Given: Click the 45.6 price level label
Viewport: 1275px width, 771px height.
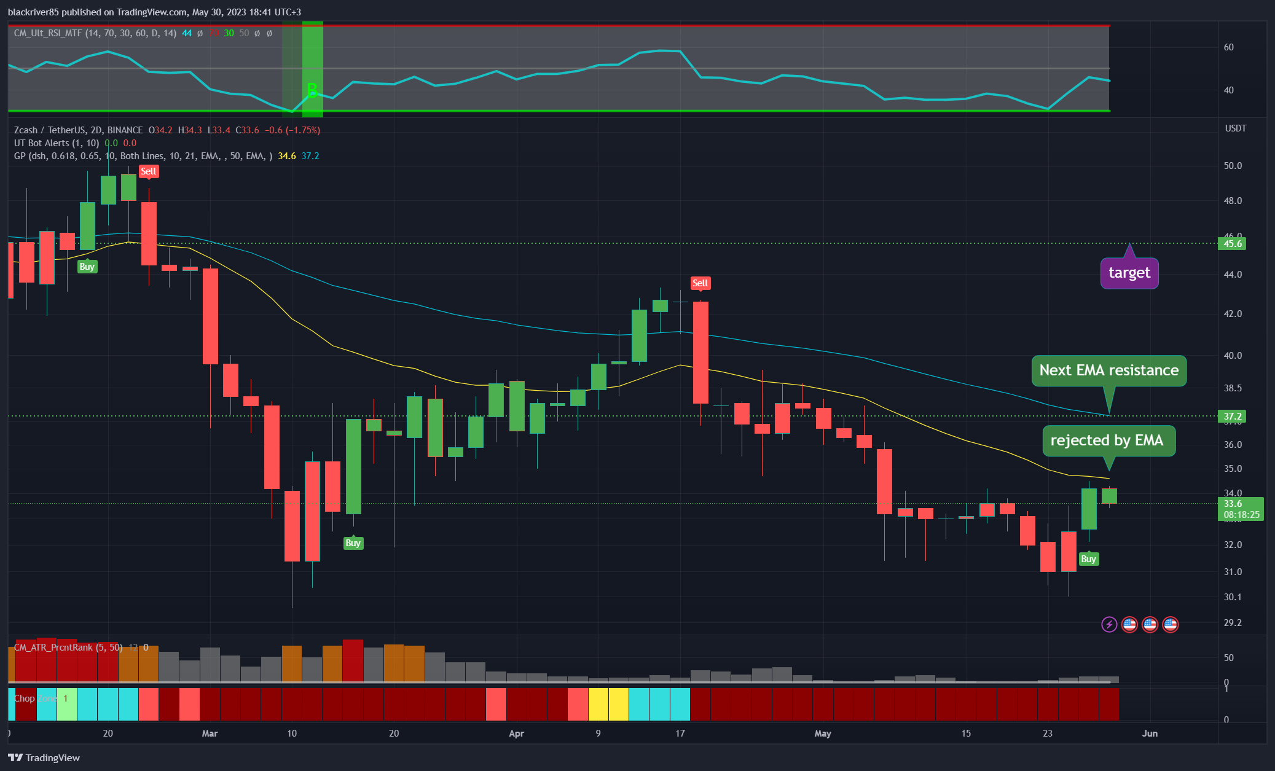Looking at the screenshot, I should pos(1232,244).
